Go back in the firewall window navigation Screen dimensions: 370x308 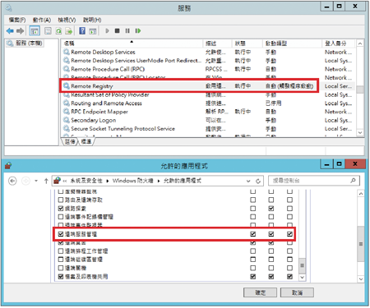[12, 181]
